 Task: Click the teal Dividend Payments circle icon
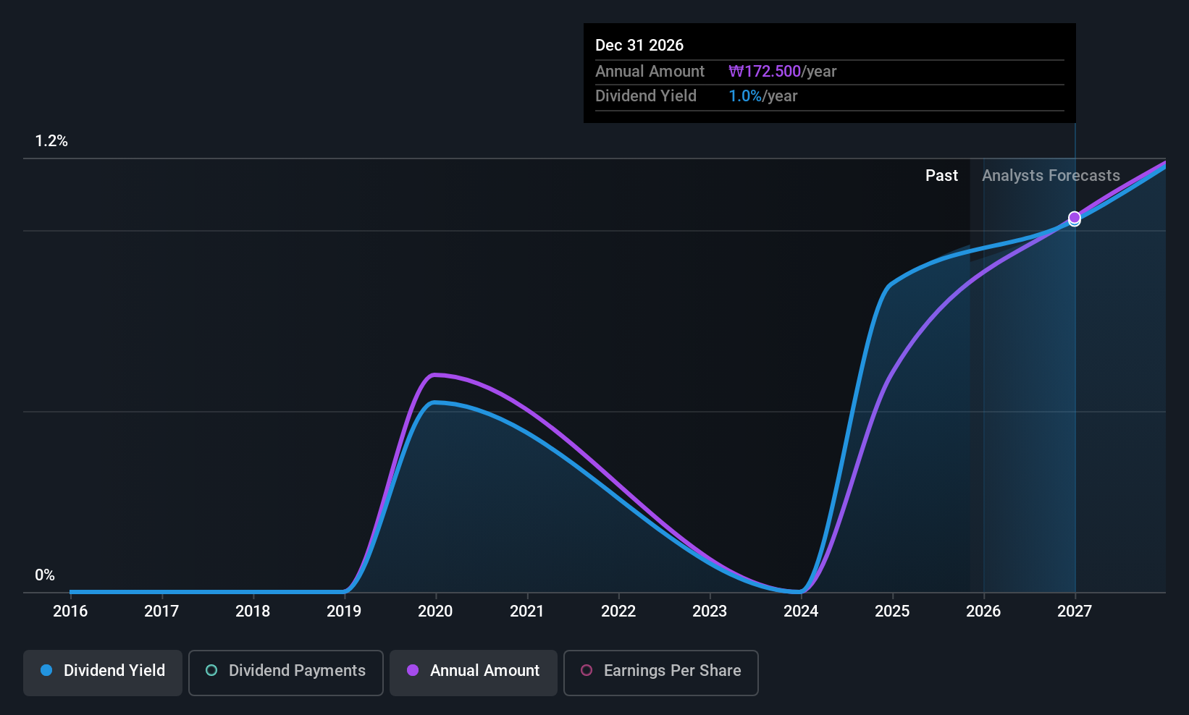pyautogui.click(x=211, y=671)
